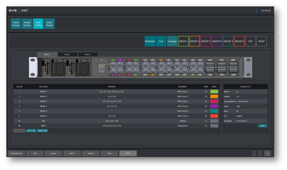Image resolution: width=287 pixels, height=170 pixels.
Task: Toggle the Multiselect button
Action: pos(150,41)
